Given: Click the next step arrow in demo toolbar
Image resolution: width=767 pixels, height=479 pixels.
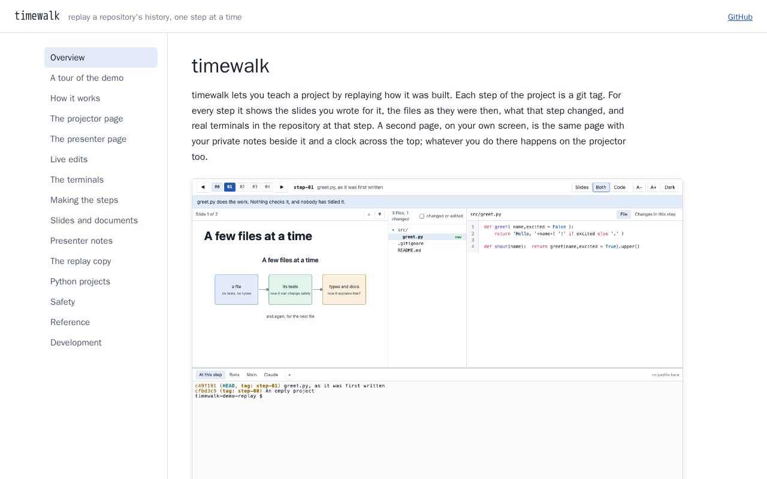Looking at the screenshot, I should (282, 187).
